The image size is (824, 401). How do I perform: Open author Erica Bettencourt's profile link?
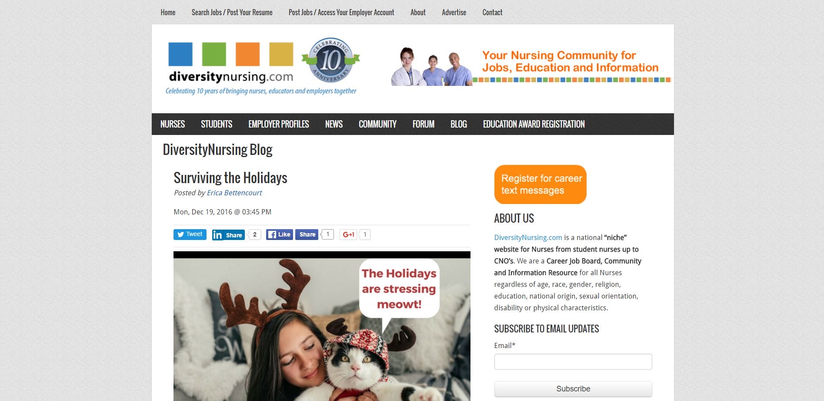(234, 193)
